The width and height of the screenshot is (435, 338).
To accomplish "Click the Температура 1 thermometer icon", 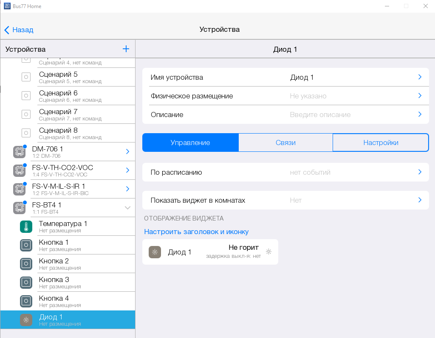I will [x=26, y=226].
